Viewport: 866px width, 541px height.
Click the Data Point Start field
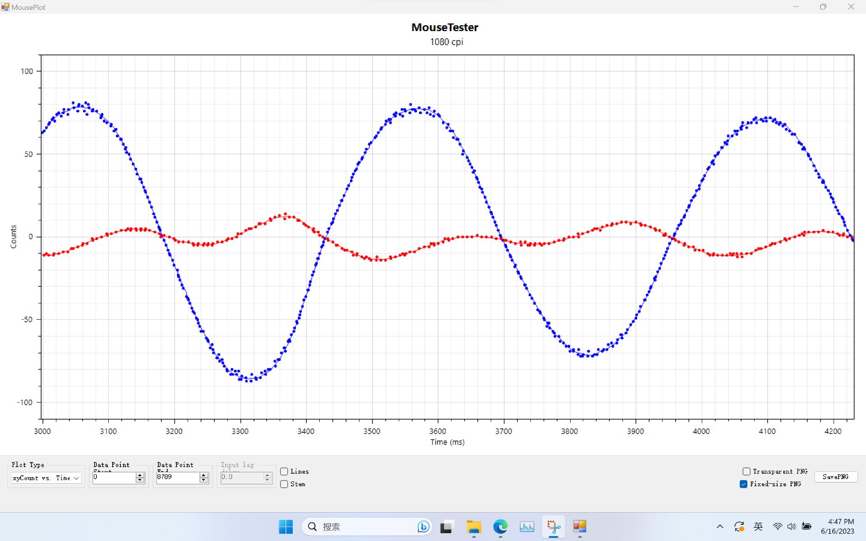(x=114, y=477)
